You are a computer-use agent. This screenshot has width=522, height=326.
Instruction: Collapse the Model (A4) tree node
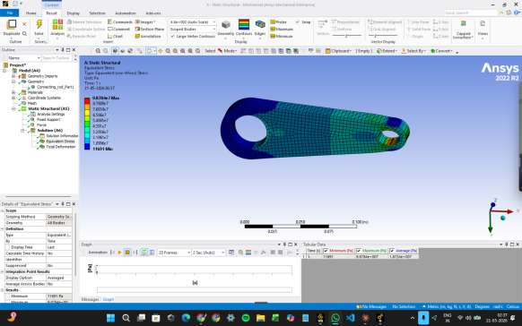(4, 71)
